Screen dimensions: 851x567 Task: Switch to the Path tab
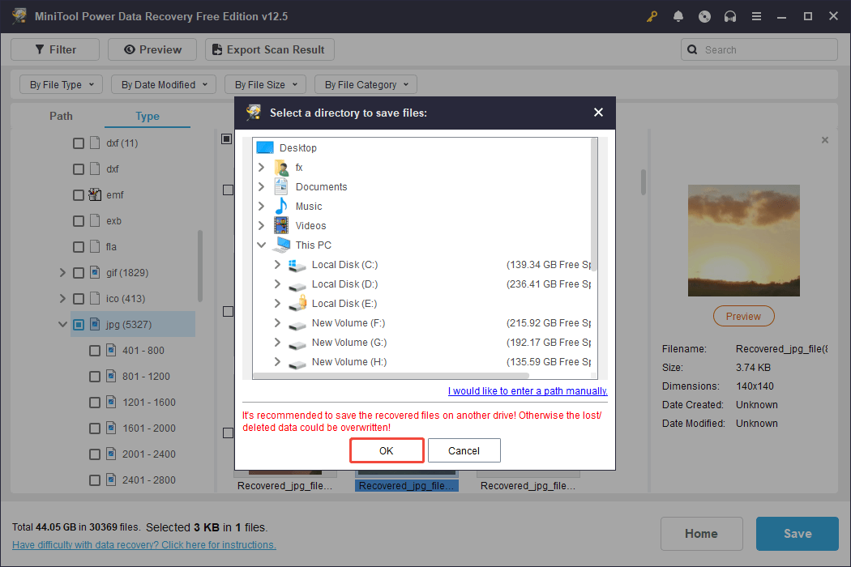click(61, 116)
